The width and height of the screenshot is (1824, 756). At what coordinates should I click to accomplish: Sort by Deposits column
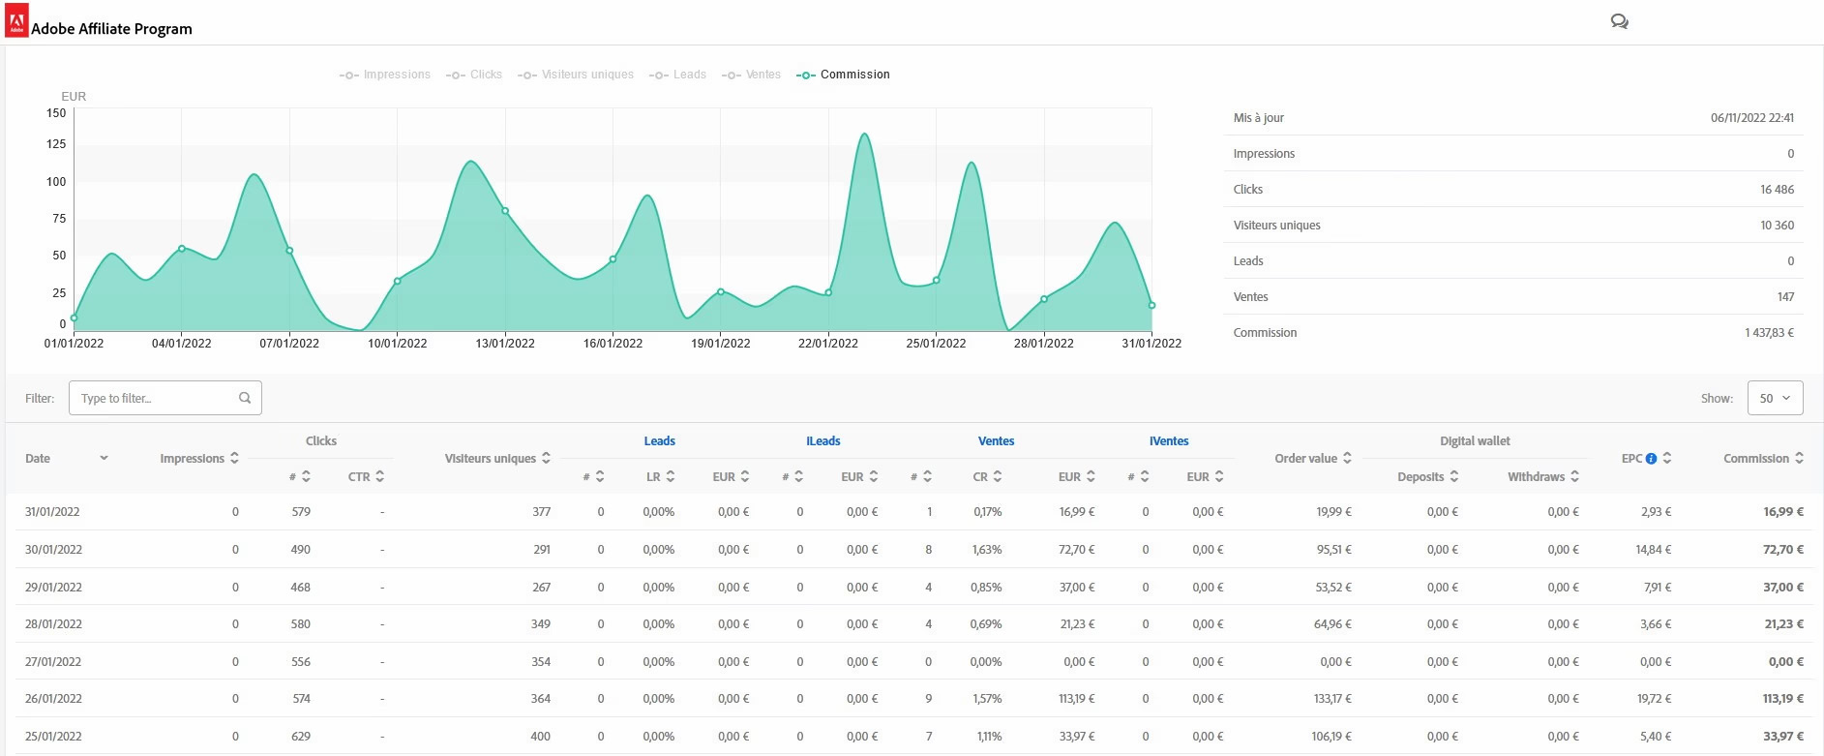[x=1453, y=476]
